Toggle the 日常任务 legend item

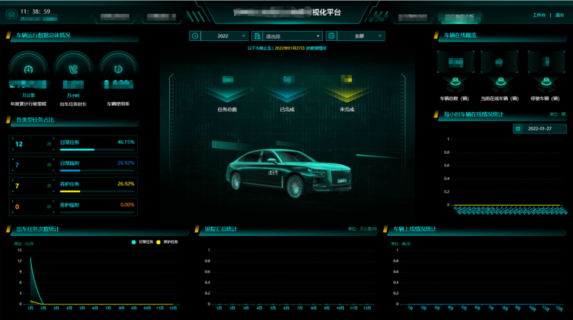(x=142, y=242)
